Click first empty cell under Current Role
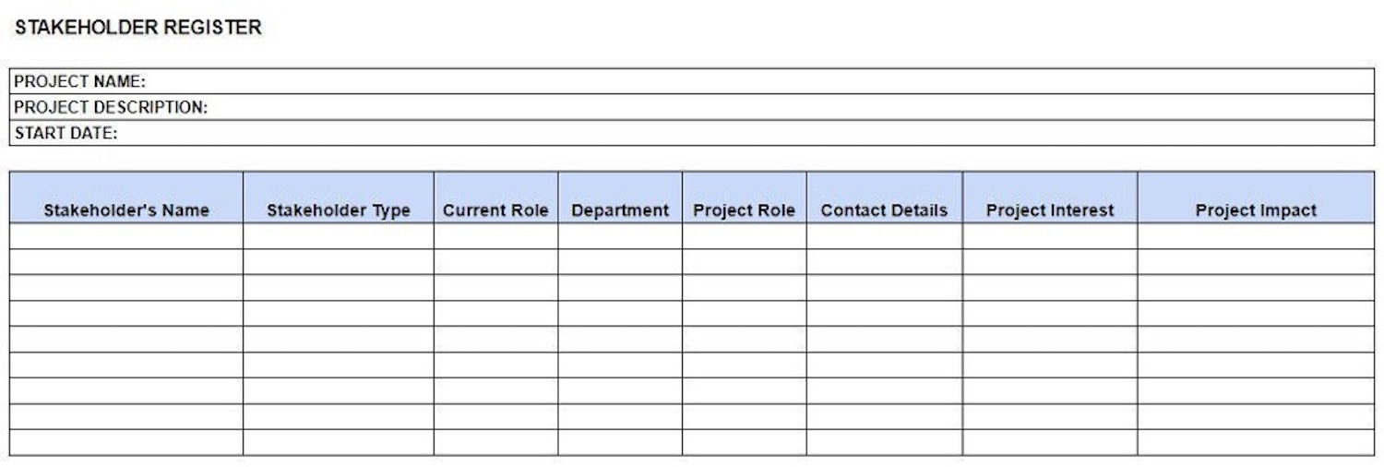This screenshot has height=467, width=1384. (x=495, y=236)
